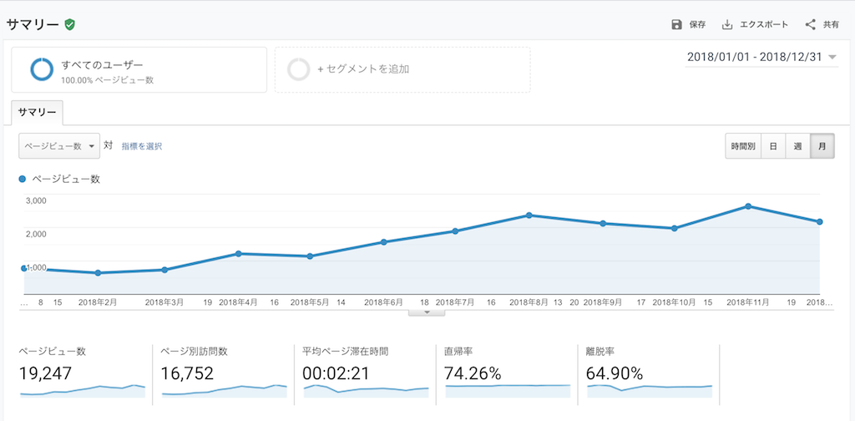The height and width of the screenshot is (421, 855).
Task: Click the 3,000 y-axis label
Action: (x=36, y=200)
